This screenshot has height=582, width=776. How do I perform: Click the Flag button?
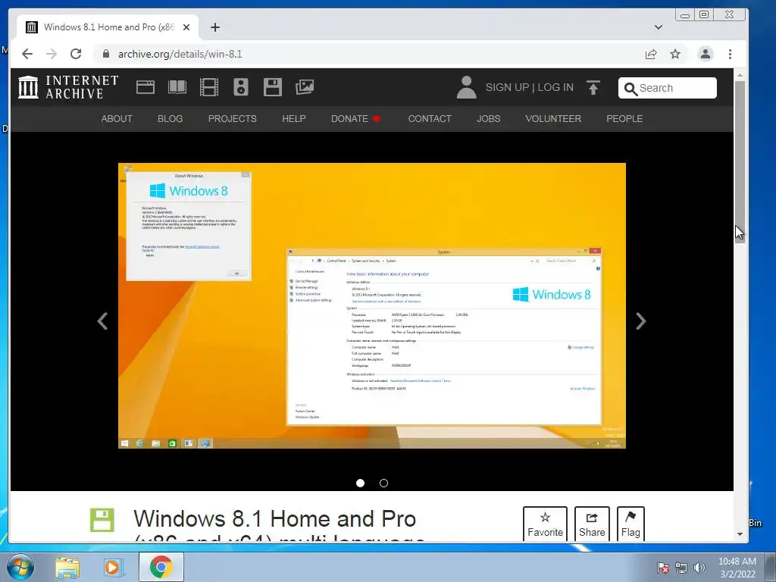(x=630, y=524)
